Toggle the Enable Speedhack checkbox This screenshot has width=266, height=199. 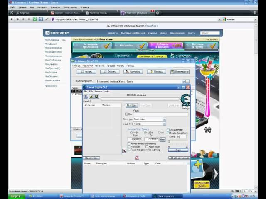[168, 133]
